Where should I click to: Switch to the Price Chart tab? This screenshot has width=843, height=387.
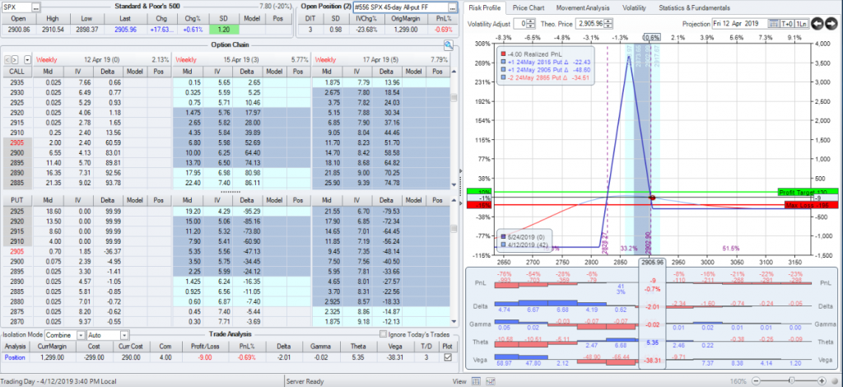pos(528,8)
